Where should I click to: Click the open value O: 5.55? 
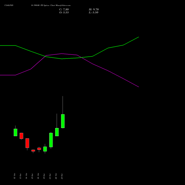[x=64, y=13]
